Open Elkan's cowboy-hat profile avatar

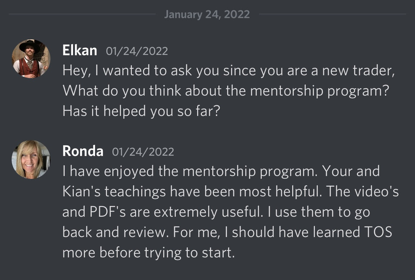pos(31,58)
